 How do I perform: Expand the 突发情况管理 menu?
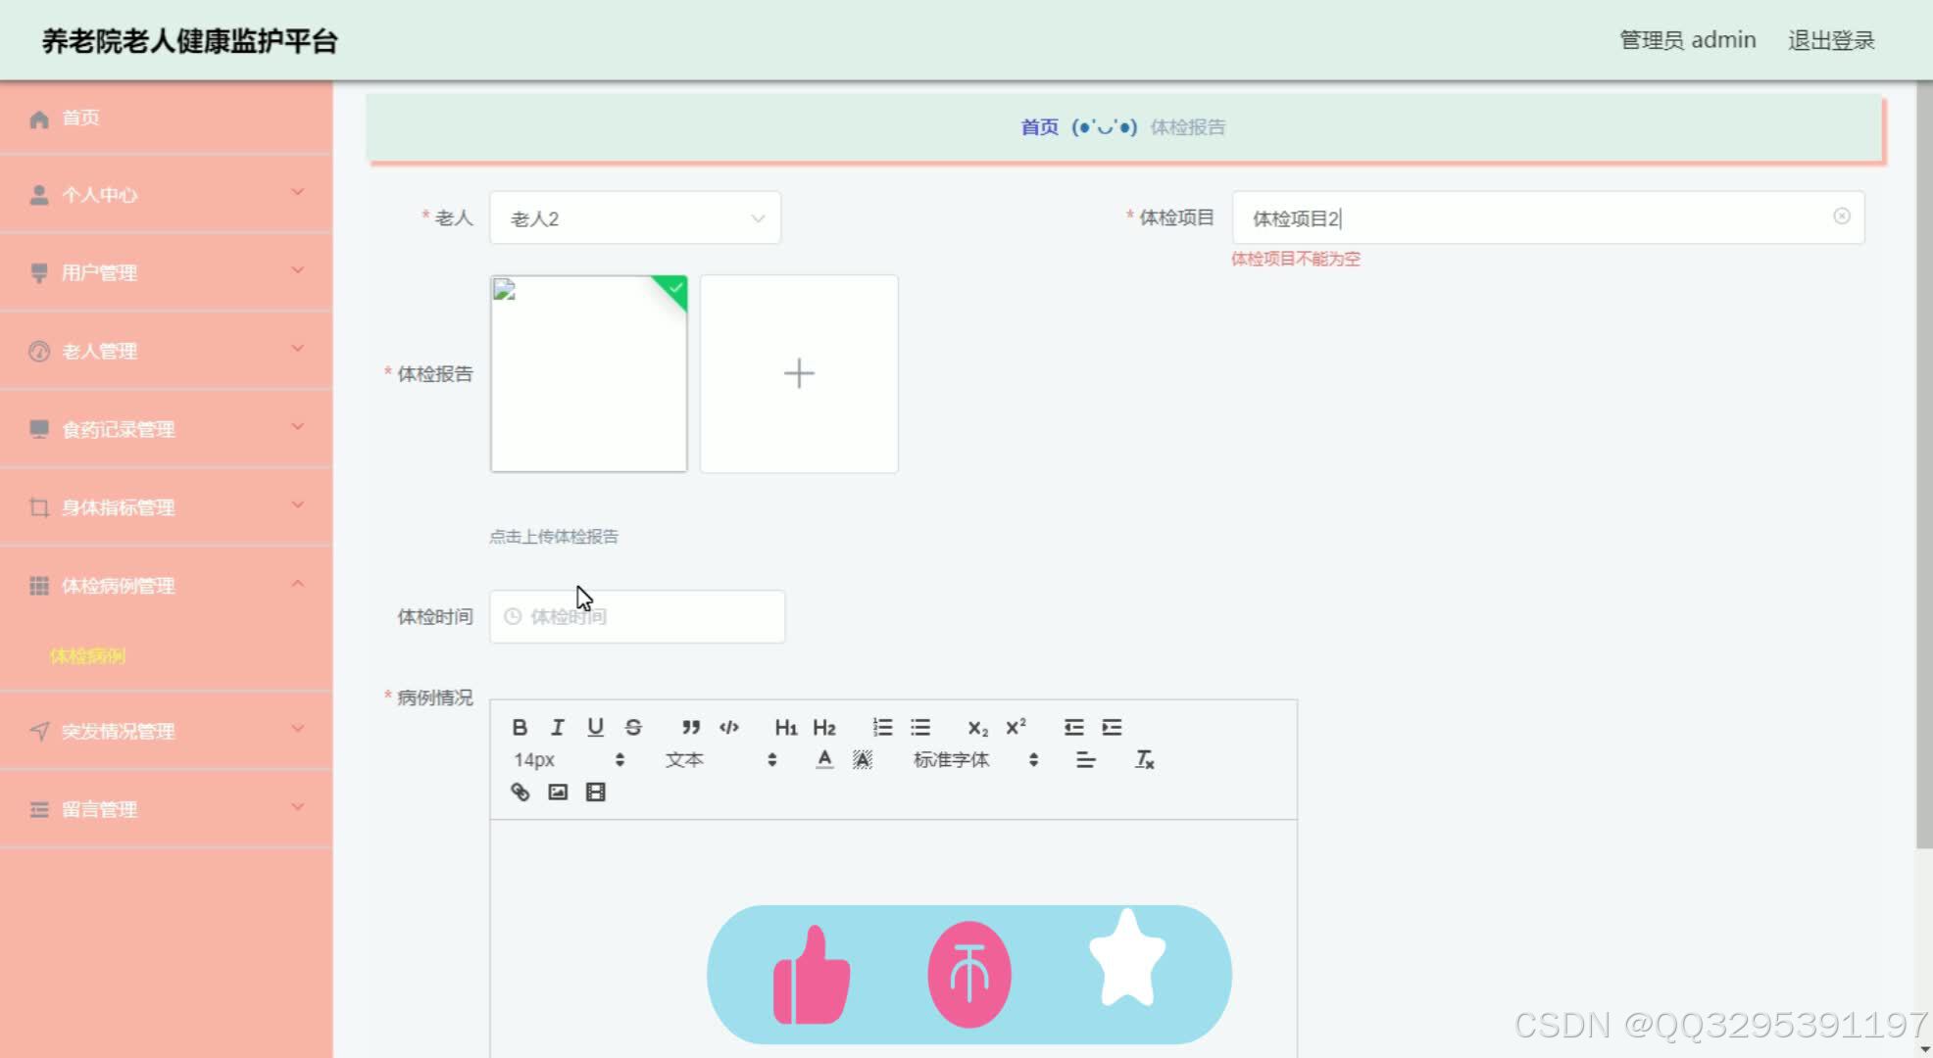(x=166, y=731)
